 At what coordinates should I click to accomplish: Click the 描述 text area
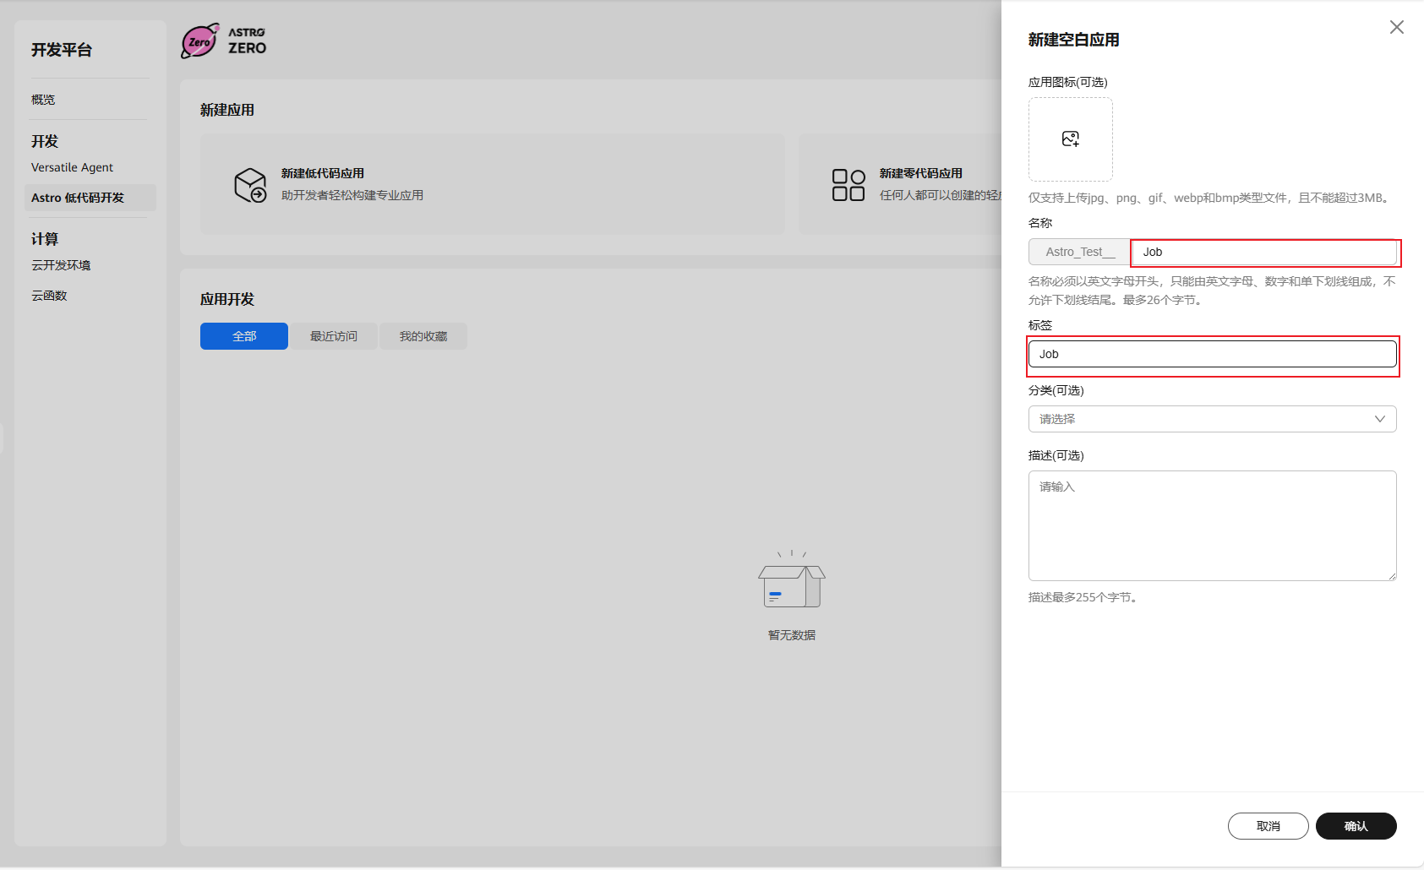pyautogui.click(x=1213, y=525)
